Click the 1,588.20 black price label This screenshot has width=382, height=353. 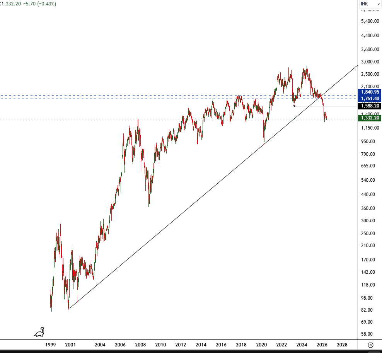(x=370, y=106)
